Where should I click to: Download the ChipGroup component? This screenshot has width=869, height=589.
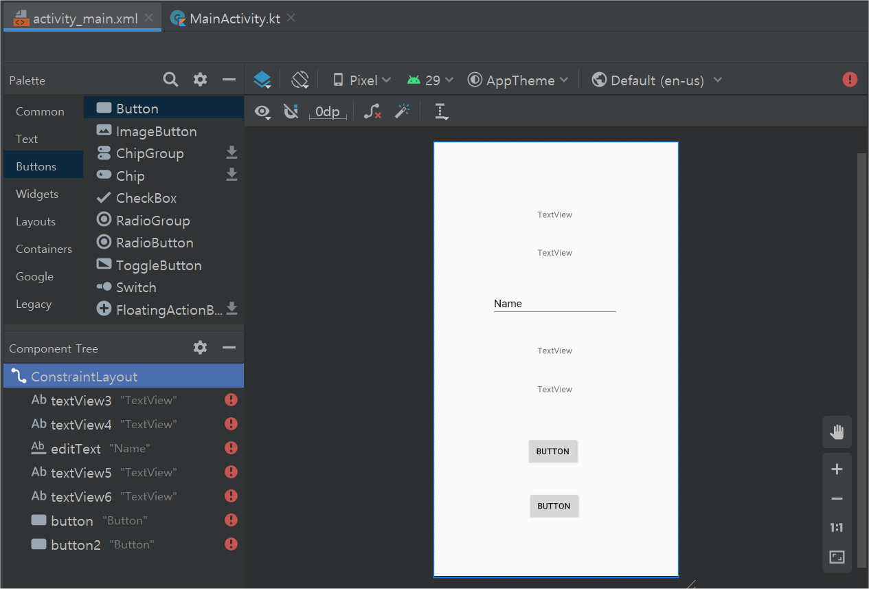tap(232, 153)
